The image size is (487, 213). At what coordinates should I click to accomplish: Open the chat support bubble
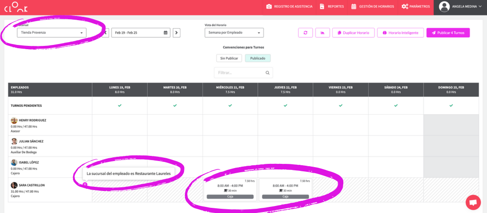coord(473,202)
